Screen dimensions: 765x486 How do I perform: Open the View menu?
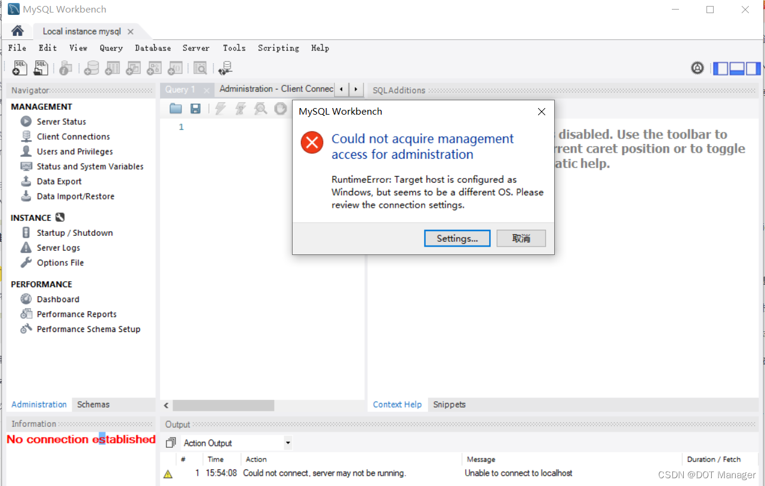coord(78,48)
